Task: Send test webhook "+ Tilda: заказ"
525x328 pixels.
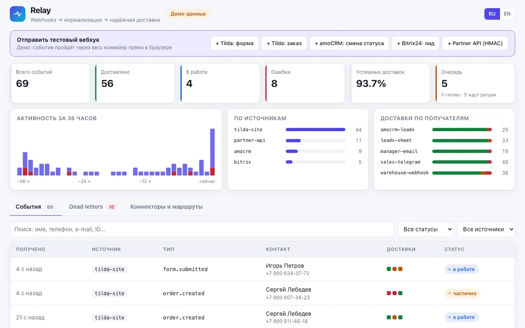Action: pos(284,43)
